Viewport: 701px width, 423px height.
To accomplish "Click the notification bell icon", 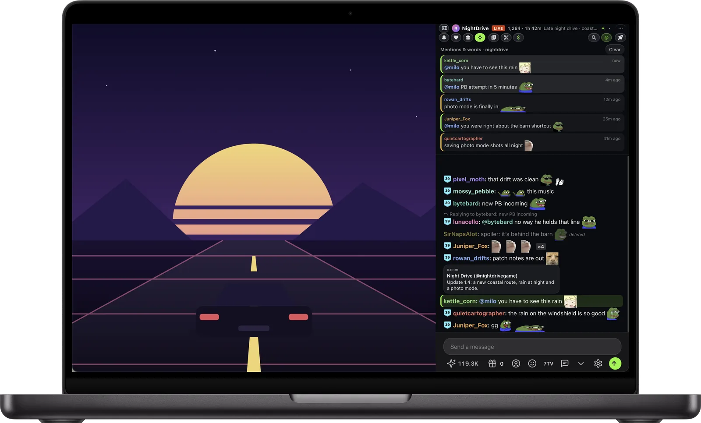I will pos(444,38).
